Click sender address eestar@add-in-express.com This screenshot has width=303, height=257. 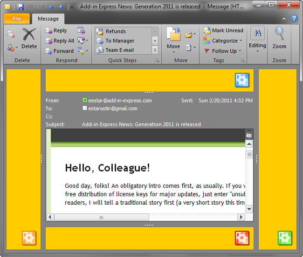pos(120,100)
